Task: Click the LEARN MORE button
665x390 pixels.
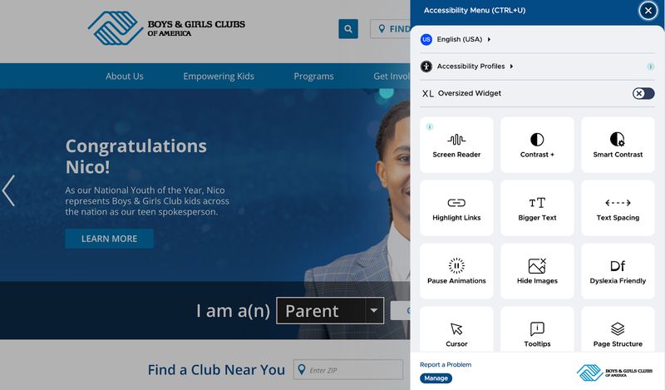Action: 110,239
